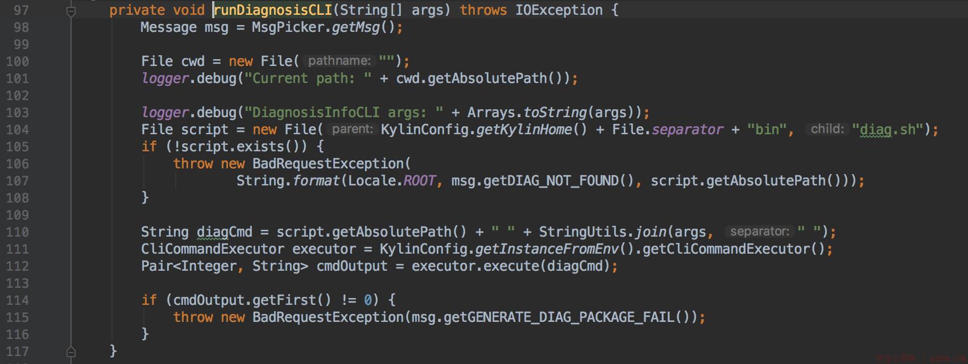Place cursor on runDiagnosisCLI method name

(273, 10)
